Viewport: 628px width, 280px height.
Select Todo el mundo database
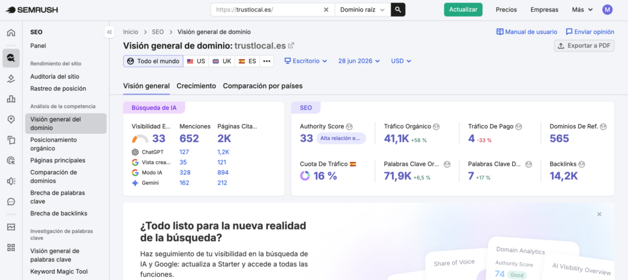pyautogui.click(x=153, y=61)
